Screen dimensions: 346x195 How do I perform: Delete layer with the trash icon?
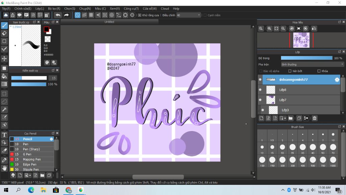click(315, 118)
